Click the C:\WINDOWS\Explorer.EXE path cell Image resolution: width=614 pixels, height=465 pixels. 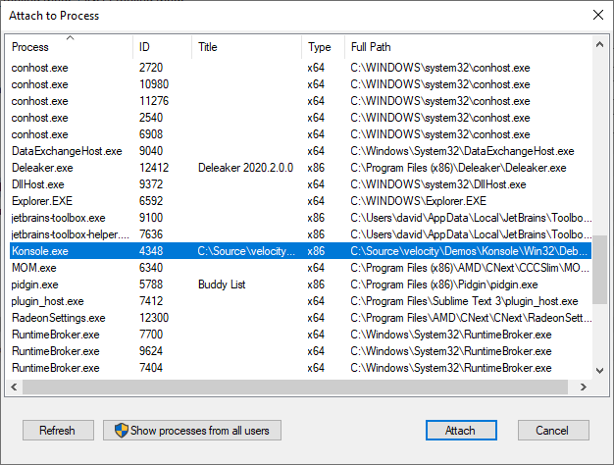click(x=418, y=201)
